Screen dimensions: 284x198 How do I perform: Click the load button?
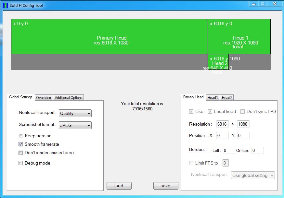pos(119,186)
